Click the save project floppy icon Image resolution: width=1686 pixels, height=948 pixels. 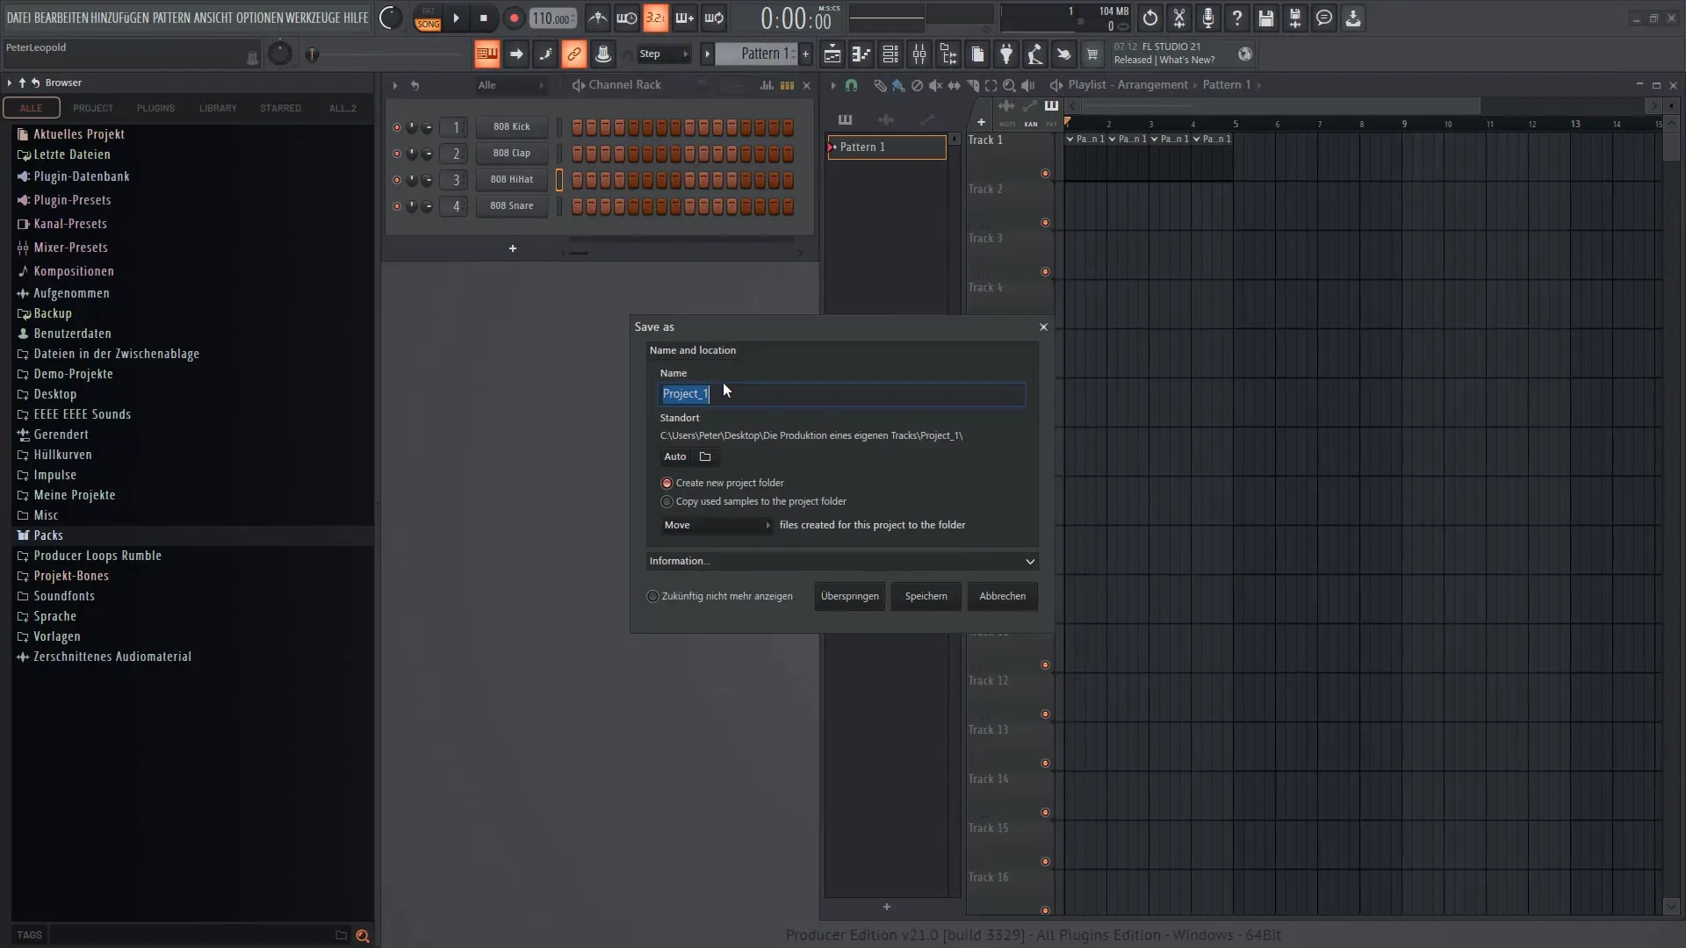coord(1266,18)
